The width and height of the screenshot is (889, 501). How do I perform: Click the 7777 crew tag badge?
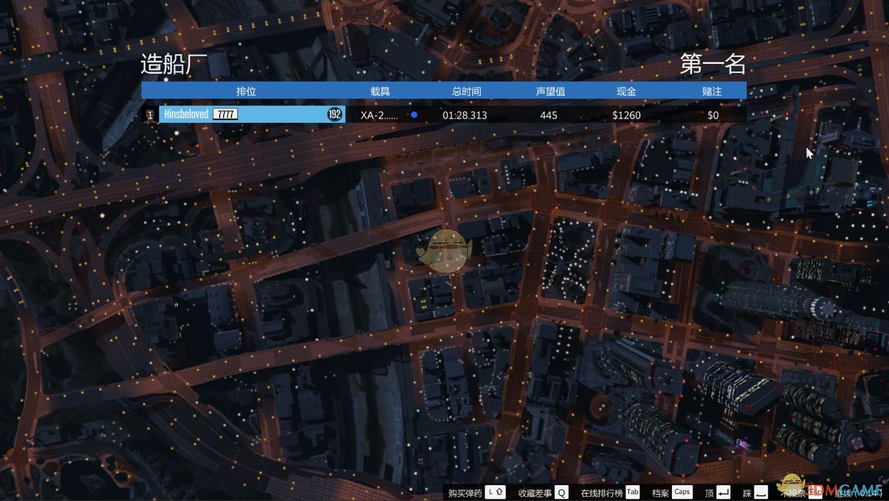(x=225, y=114)
